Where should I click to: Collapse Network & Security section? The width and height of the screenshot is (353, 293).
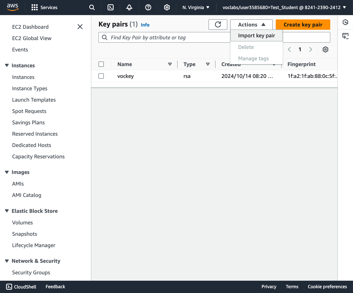pos(7,261)
